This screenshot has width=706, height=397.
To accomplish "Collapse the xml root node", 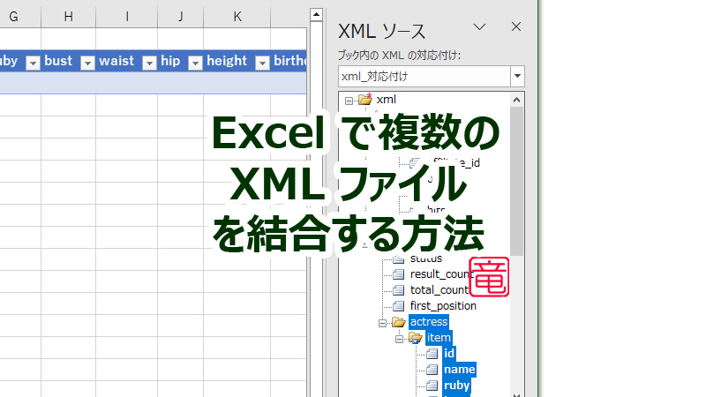I will (x=349, y=101).
